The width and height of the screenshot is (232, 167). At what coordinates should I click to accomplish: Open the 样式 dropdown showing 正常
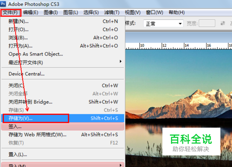click(x=163, y=24)
